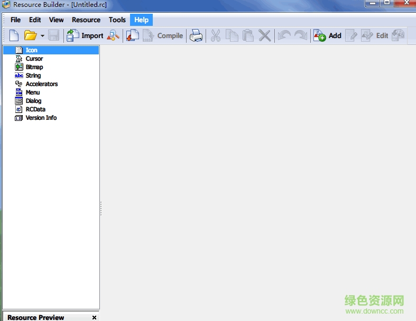Viewport: 416px width, 321px height.
Task: Click the Open folder toolbar icon
Action: click(31, 35)
